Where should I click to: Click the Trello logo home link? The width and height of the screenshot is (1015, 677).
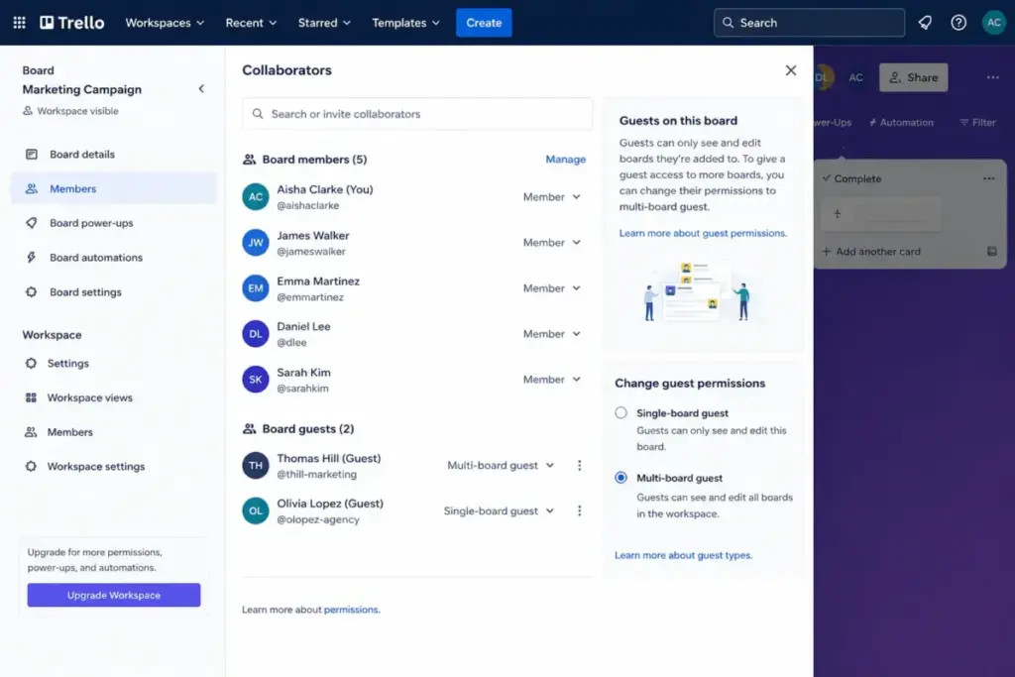[71, 23]
